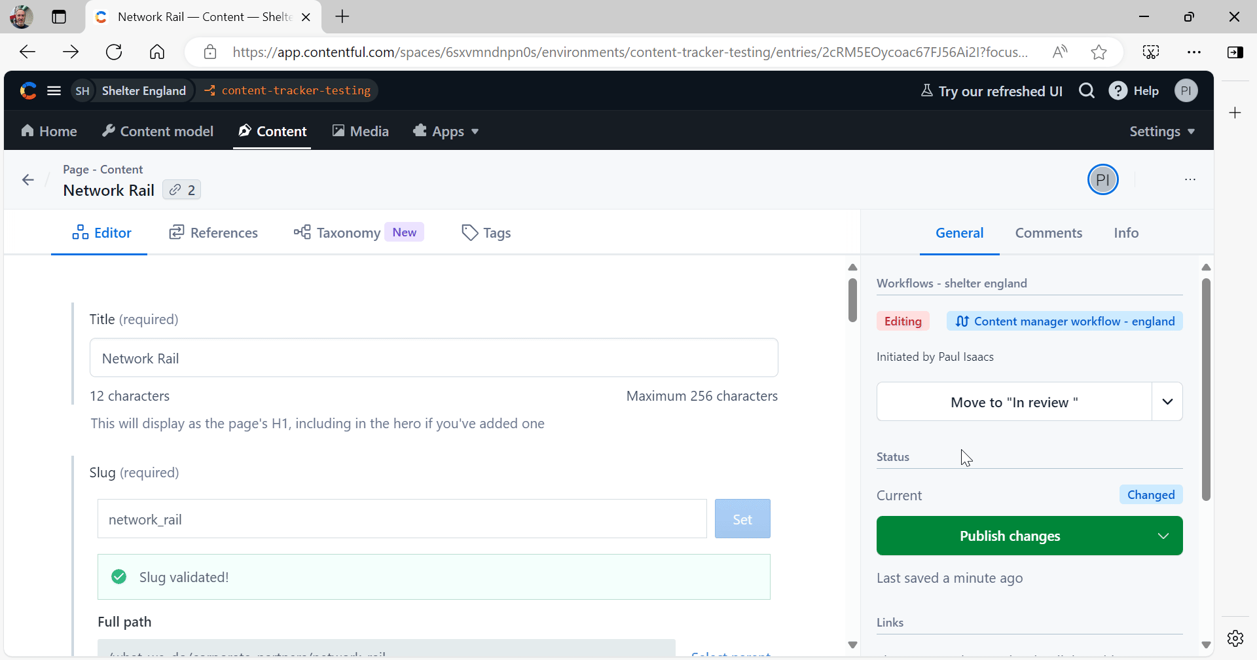Screen dimensions: 1257x660
Task: Open the Media section
Action: click(361, 131)
